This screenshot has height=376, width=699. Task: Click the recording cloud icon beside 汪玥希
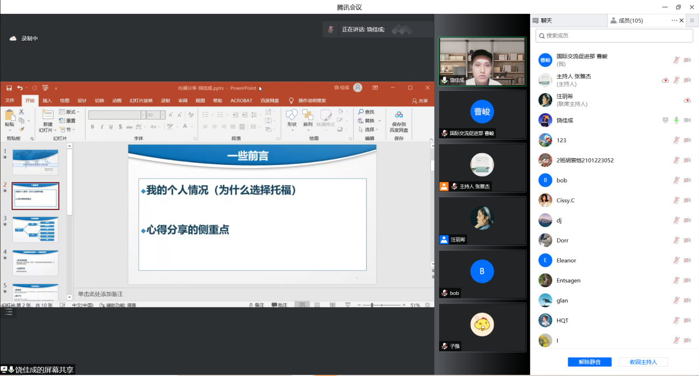[687, 100]
